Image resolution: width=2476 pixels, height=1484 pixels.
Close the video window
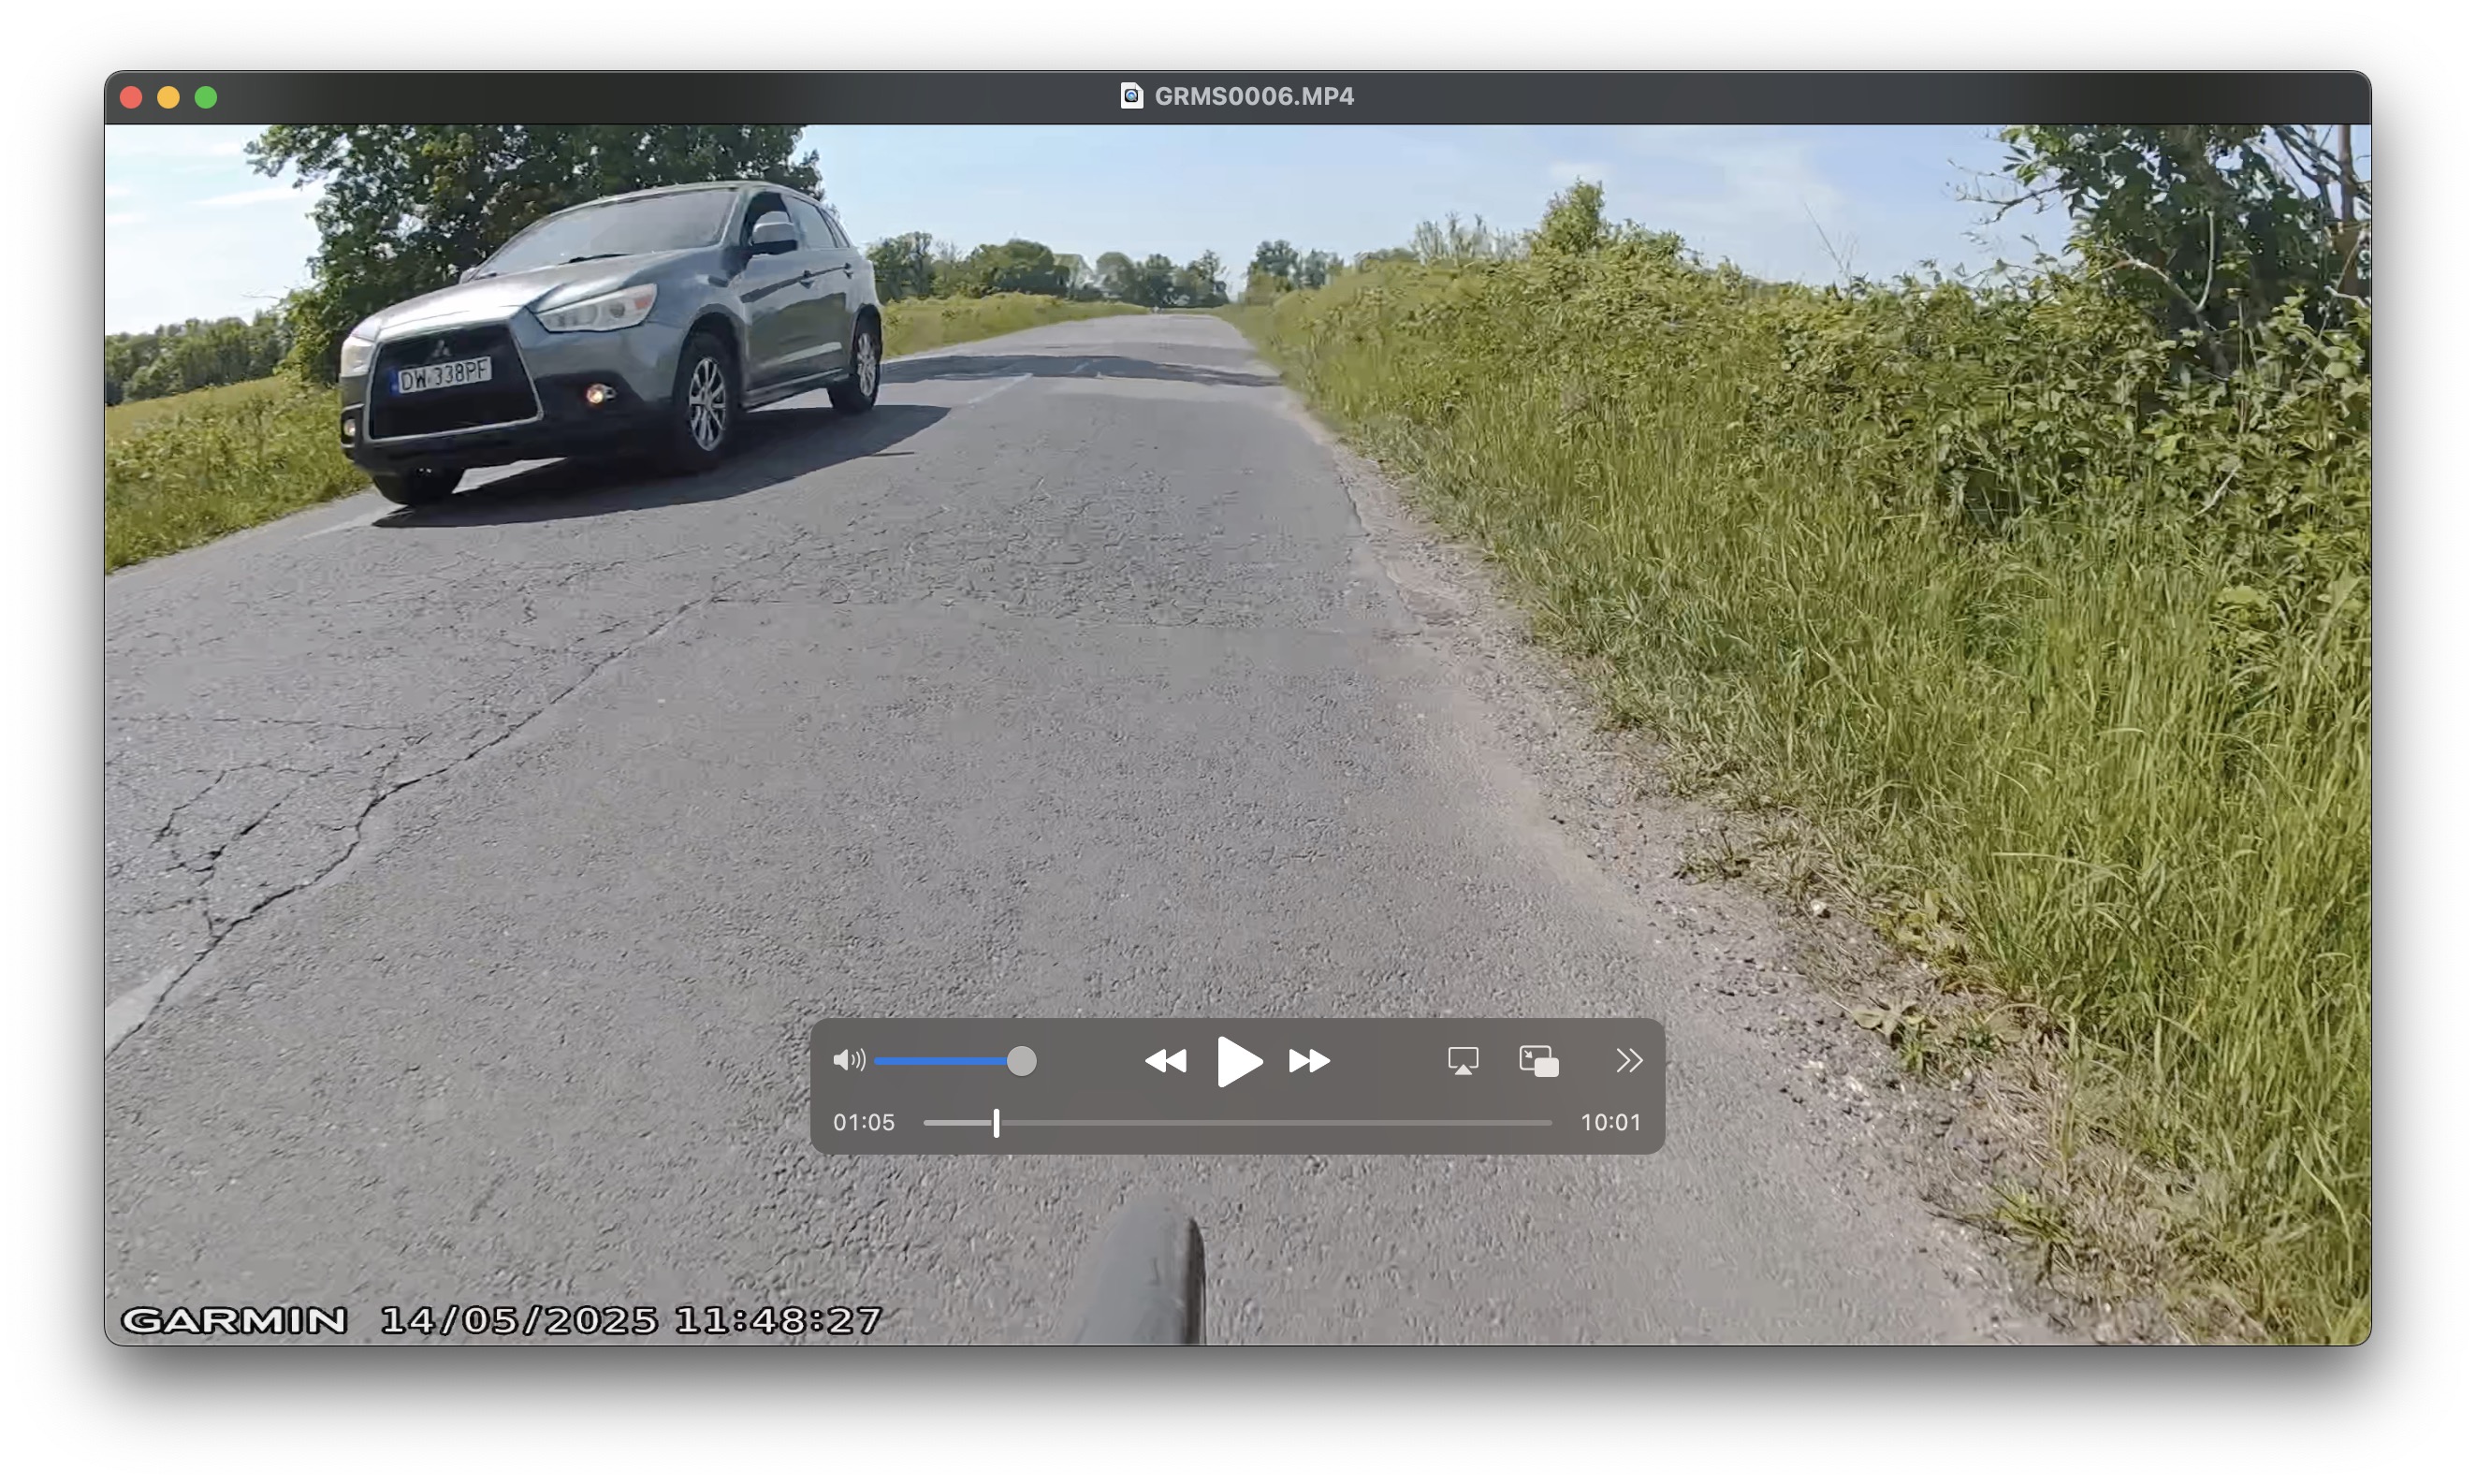pyautogui.click(x=131, y=97)
